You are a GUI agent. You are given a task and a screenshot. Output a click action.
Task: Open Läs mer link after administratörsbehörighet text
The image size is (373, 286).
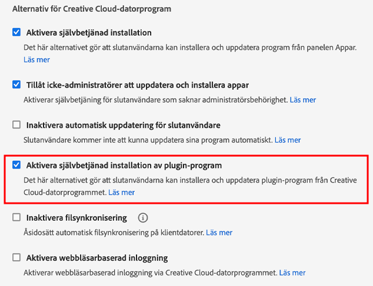pyautogui.click(x=303, y=100)
